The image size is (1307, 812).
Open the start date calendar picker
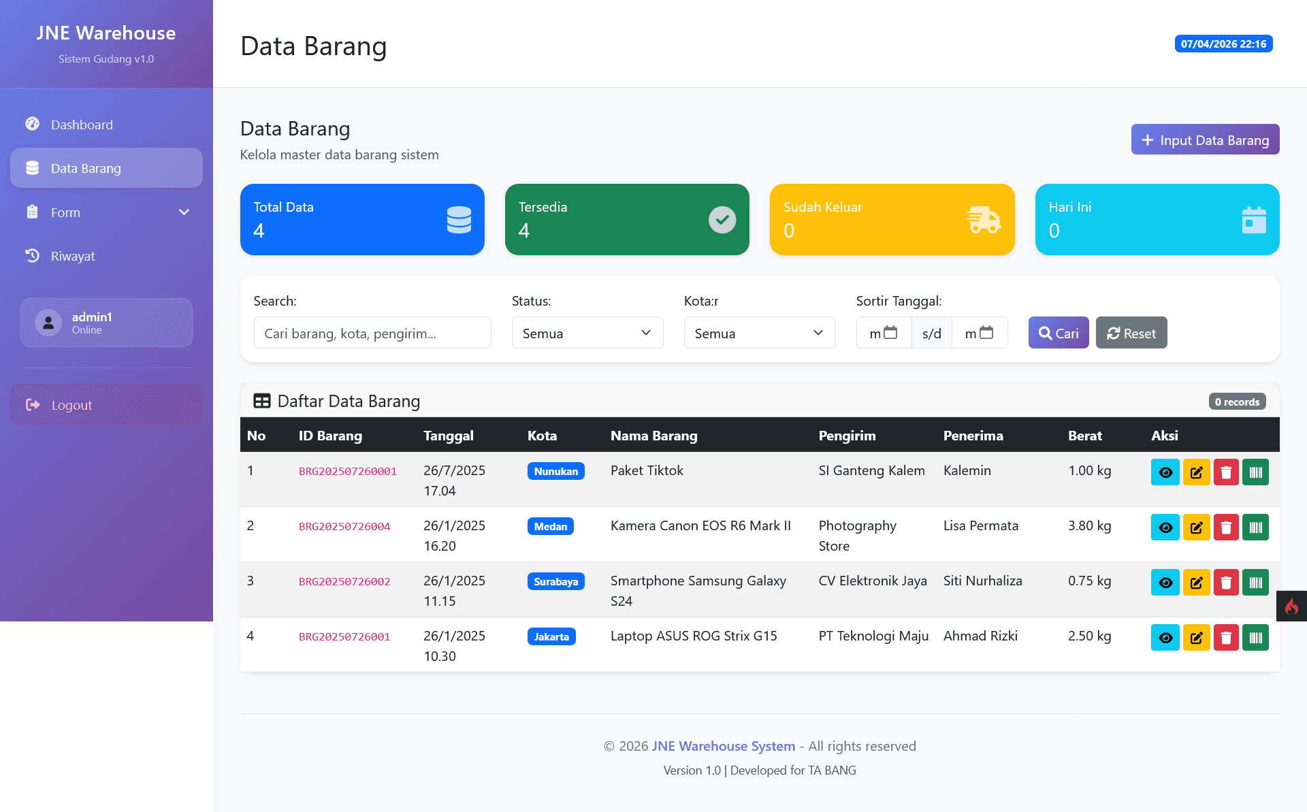890,333
